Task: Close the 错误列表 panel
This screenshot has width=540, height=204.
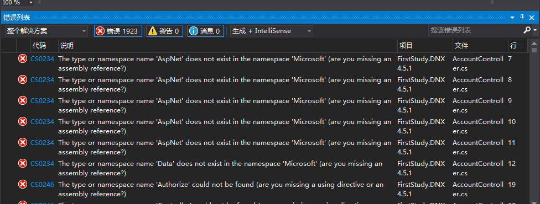Action: click(532, 18)
